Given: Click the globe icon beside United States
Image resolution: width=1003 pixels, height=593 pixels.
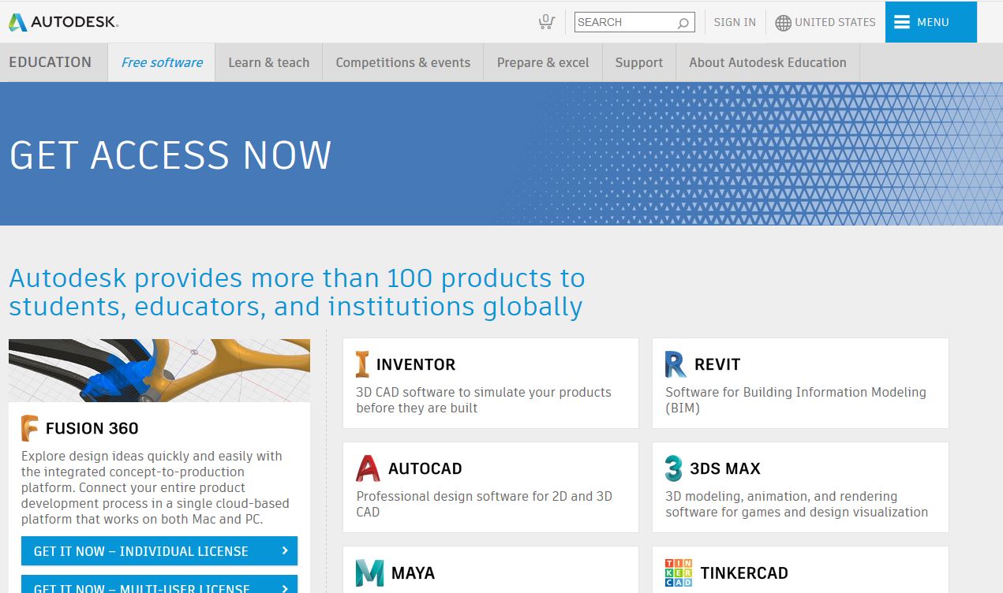Looking at the screenshot, I should click(x=783, y=23).
